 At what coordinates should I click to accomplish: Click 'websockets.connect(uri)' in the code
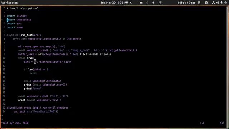45,39
